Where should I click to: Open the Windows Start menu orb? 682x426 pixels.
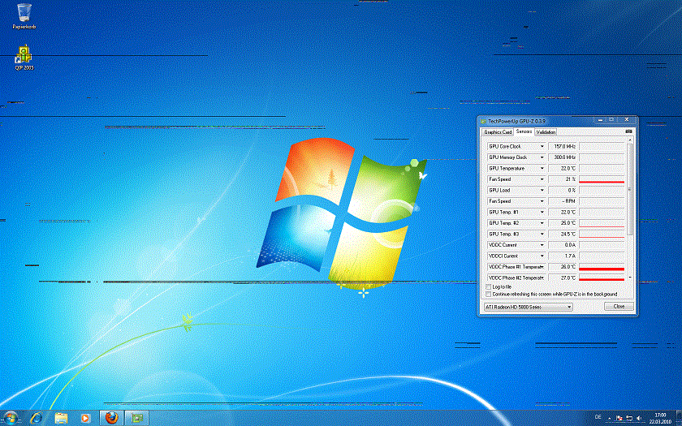[x=10, y=418]
